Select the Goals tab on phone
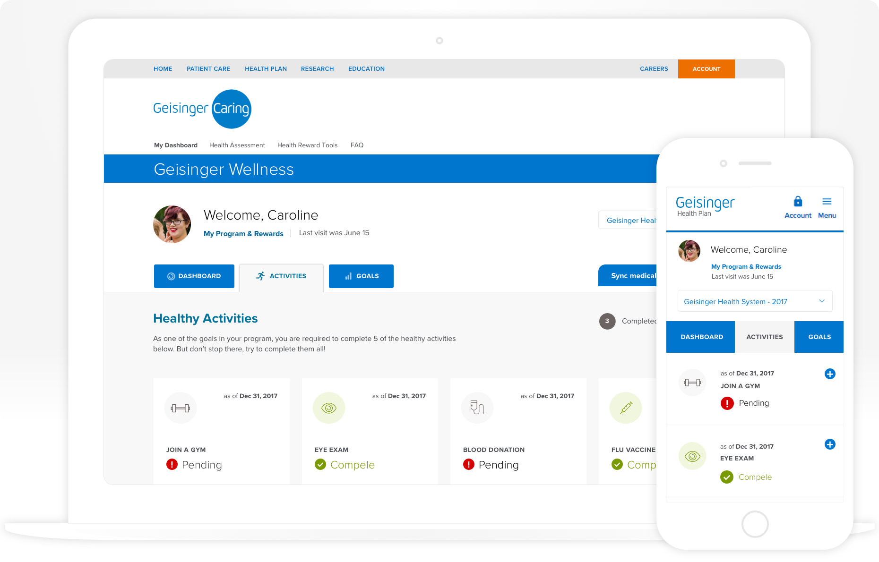Viewport: 879px width, 562px height. point(819,337)
